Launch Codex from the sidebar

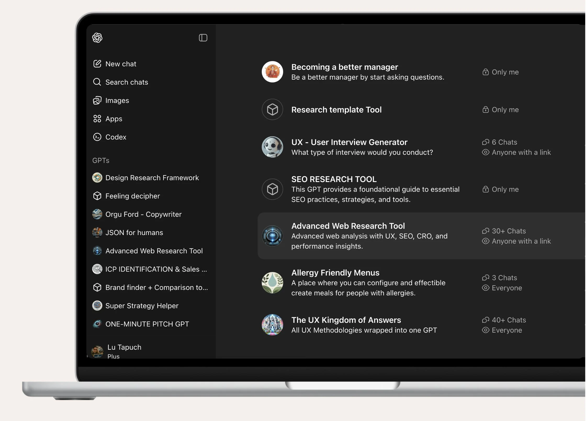tap(116, 137)
